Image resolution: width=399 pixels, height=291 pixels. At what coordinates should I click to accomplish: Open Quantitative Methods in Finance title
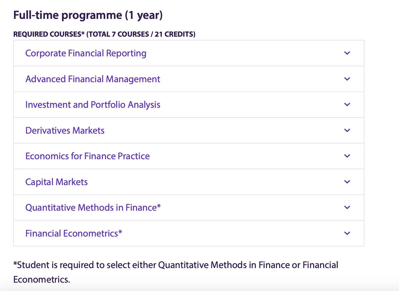(93, 207)
